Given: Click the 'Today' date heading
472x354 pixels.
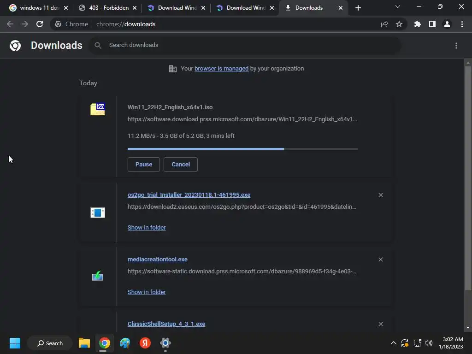Looking at the screenshot, I should (x=88, y=83).
